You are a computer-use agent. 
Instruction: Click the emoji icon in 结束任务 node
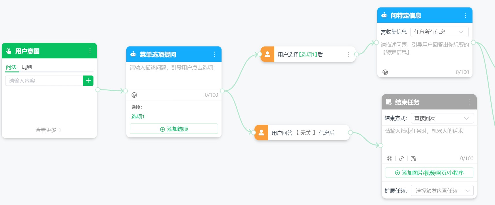click(389, 159)
